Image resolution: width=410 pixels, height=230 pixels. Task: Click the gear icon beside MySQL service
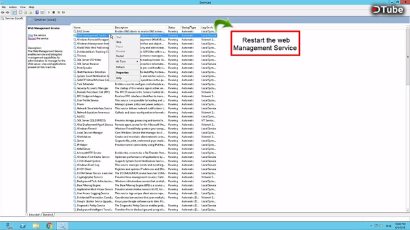75,116
